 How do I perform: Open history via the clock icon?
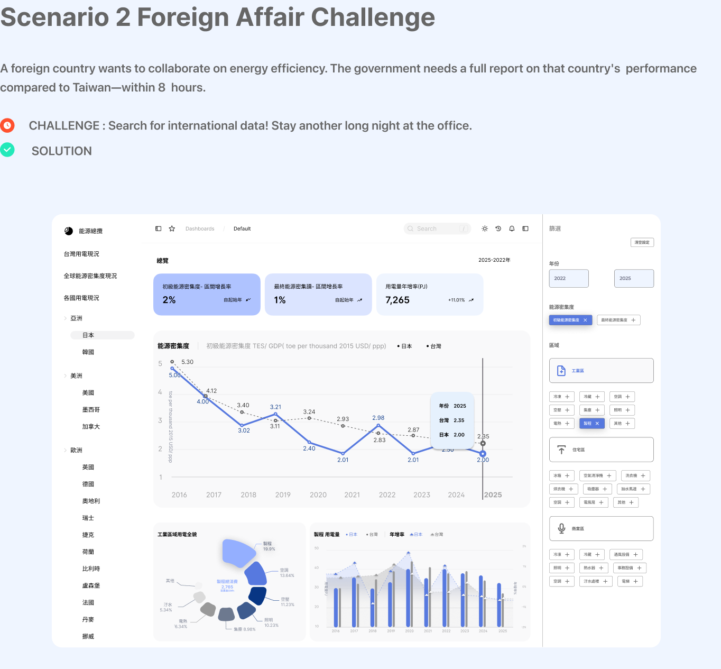point(498,228)
